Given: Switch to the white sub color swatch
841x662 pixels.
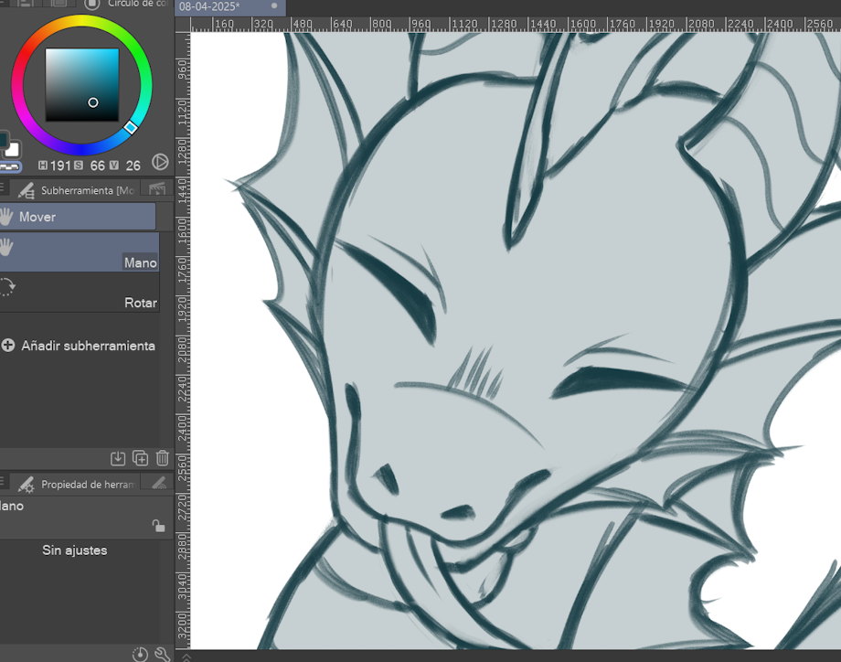Looking at the screenshot, I should 13,150.
